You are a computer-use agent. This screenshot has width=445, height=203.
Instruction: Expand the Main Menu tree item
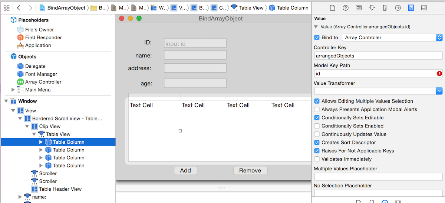click(x=13, y=90)
